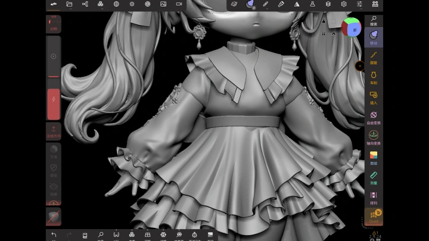
Task: Toggle the four-dot grid icon near the view cube
Action: [x=324, y=33]
